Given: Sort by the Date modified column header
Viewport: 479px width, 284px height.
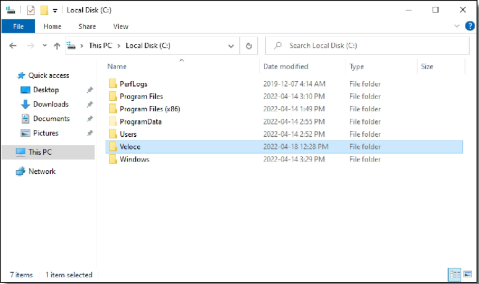Looking at the screenshot, I should 286,66.
